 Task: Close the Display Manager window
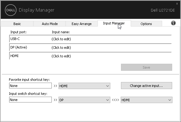point(177,4)
